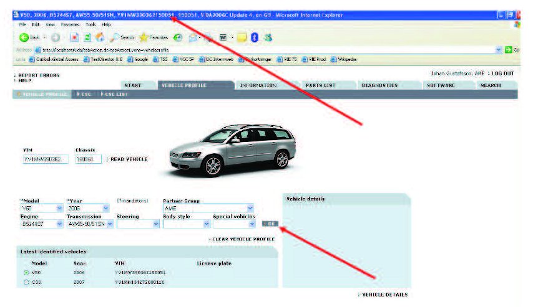
Task: Click the Bluetooth icon in toolbar
Action: coord(255,37)
